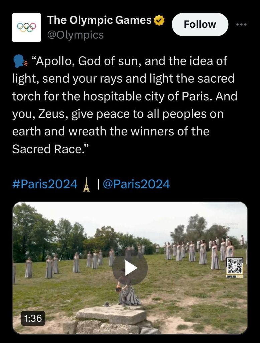Click the tweet text mentioning Zeus
Viewport: 260px width, 343px height.
118,114
